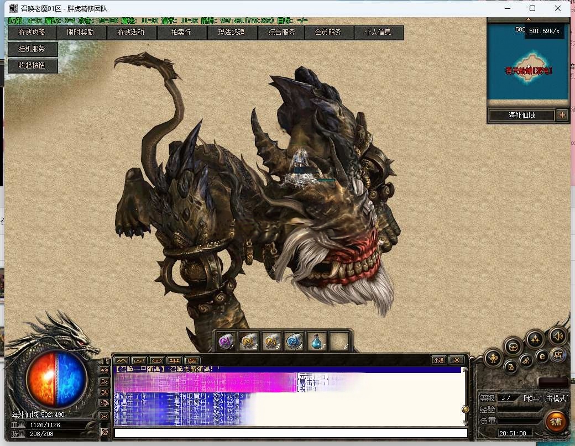Open the 店 shop round button
The height and width of the screenshot is (446, 575).
pos(558,355)
